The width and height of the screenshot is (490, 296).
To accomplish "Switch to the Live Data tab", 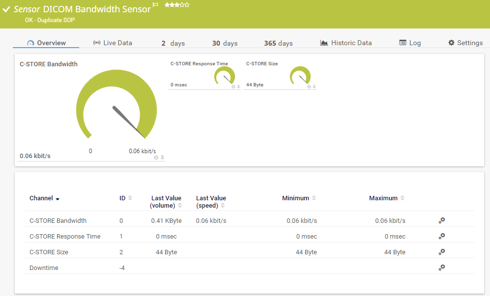I will pos(113,43).
